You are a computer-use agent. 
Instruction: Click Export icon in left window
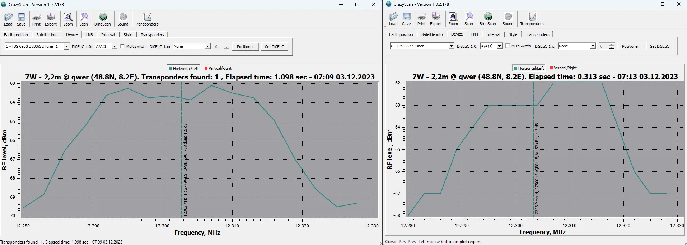coord(51,19)
